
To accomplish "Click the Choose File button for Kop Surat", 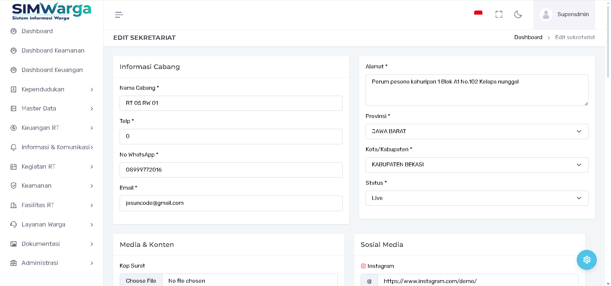I will 141,281.
